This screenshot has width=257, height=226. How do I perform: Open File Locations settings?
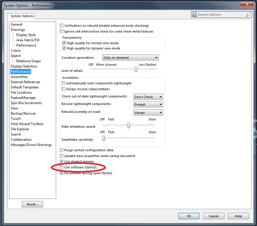(x=21, y=92)
